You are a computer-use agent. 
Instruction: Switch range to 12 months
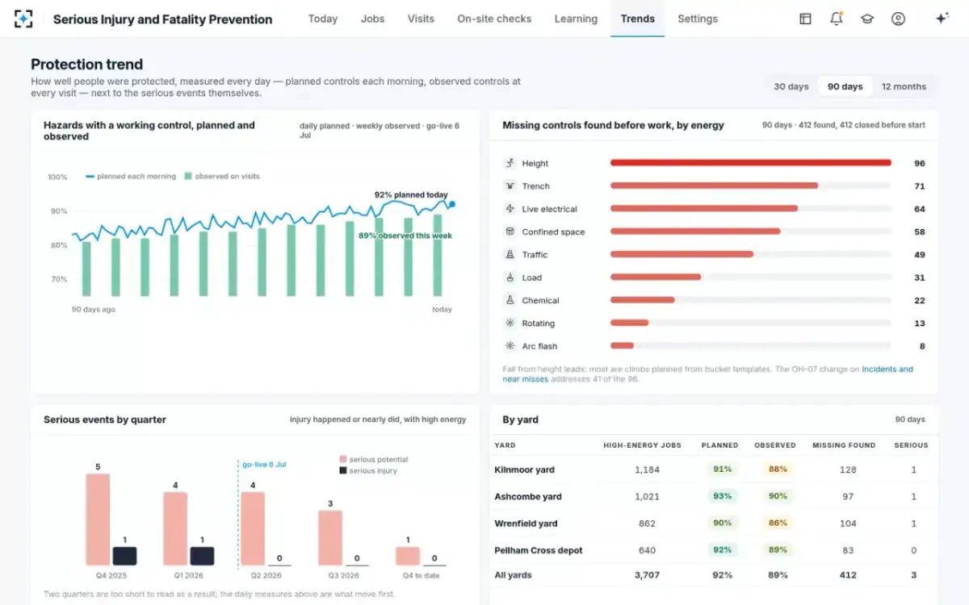[904, 86]
